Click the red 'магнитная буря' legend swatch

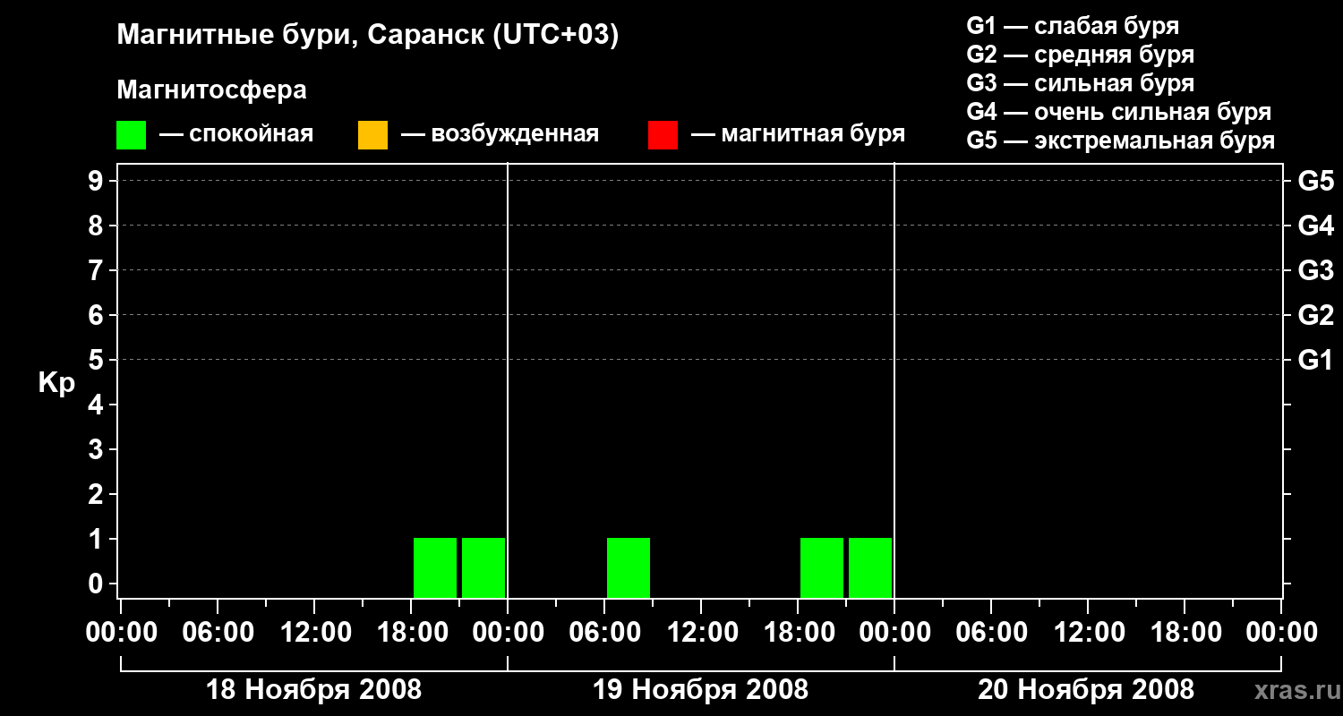click(x=663, y=134)
